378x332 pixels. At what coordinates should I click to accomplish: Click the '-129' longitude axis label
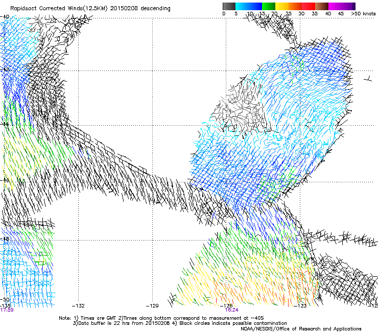pos(152,306)
